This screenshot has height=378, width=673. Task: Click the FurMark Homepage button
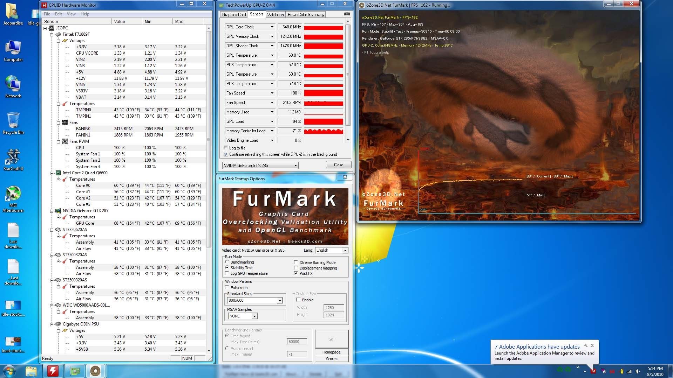[x=331, y=352]
